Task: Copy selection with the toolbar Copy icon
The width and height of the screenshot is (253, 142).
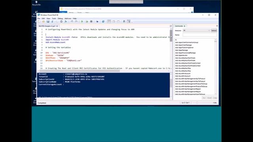Action: [57, 21]
